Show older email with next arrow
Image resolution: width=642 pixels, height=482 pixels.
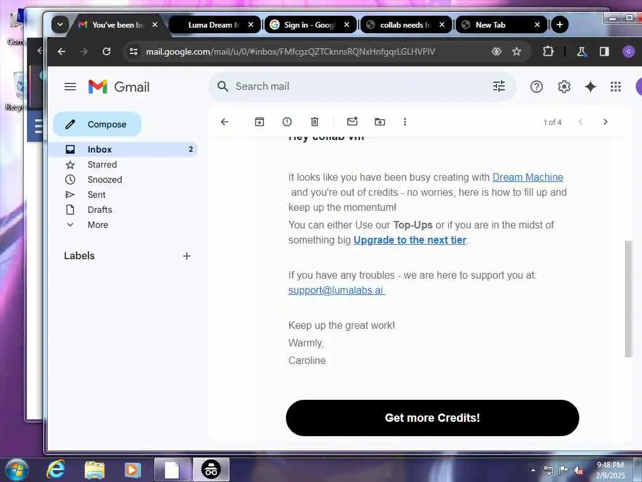tap(605, 122)
